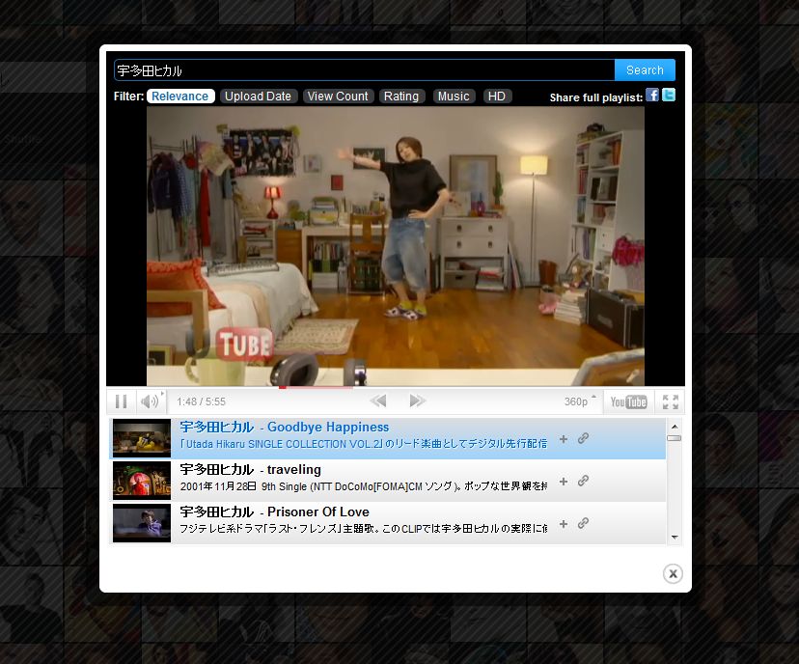Focus the search field containing 宇多田ヒカル
799x664 pixels.
[365, 70]
